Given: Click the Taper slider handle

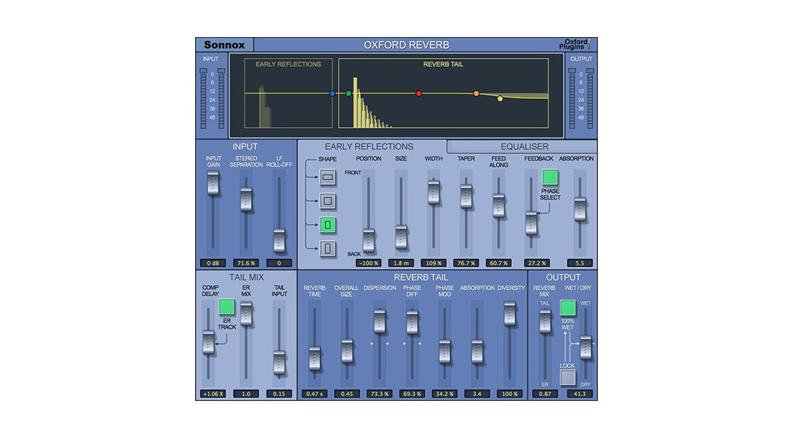Looking at the screenshot, I should coord(466,196).
